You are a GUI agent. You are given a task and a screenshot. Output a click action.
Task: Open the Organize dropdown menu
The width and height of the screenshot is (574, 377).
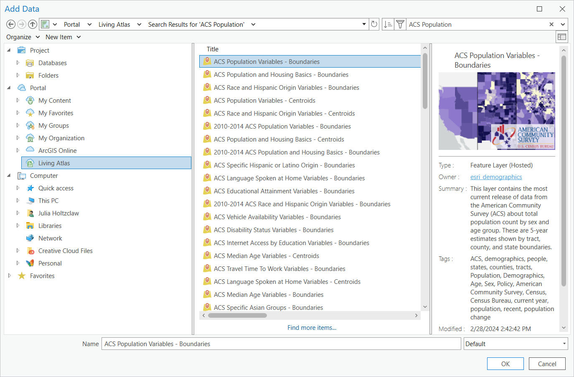(23, 37)
